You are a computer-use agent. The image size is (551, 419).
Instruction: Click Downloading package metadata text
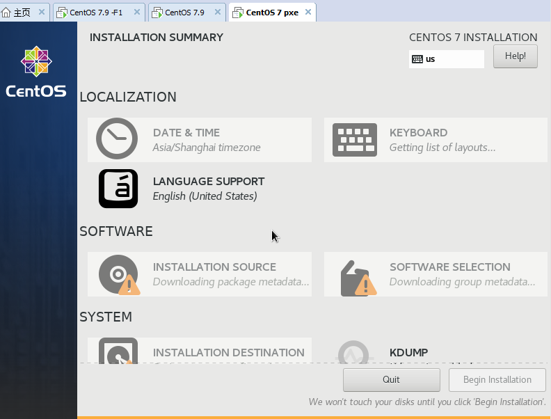coord(231,282)
